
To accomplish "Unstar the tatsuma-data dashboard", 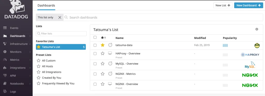I will click(x=102, y=45).
